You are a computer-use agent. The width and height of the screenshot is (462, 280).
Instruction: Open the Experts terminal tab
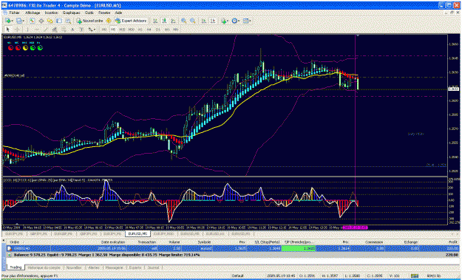[x=135, y=267]
